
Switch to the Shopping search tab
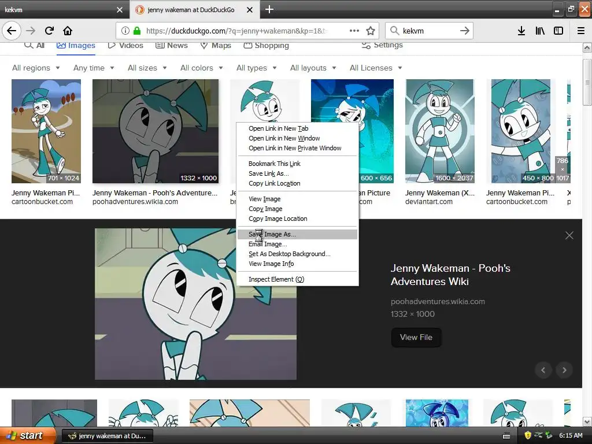[266, 45]
